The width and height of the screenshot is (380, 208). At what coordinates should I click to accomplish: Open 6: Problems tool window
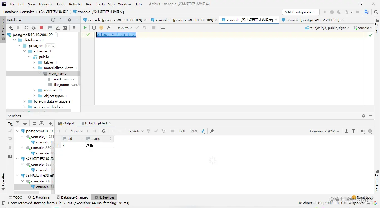point(39,197)
